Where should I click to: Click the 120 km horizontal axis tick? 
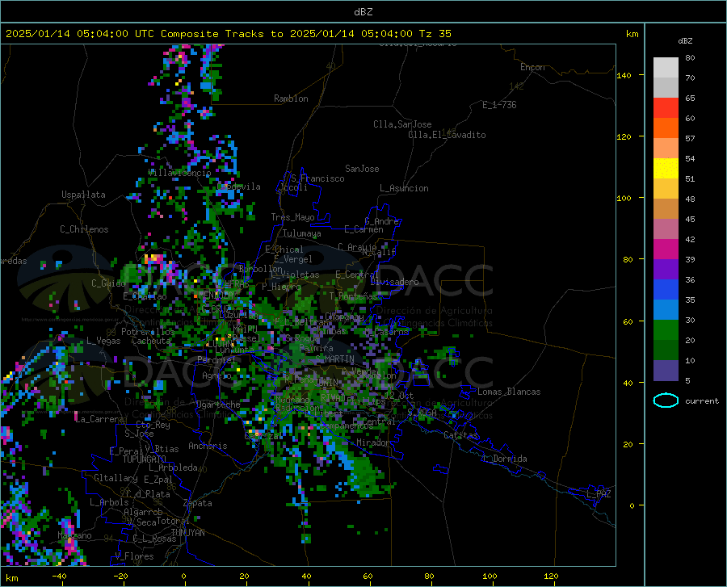[x=551, y=576]
